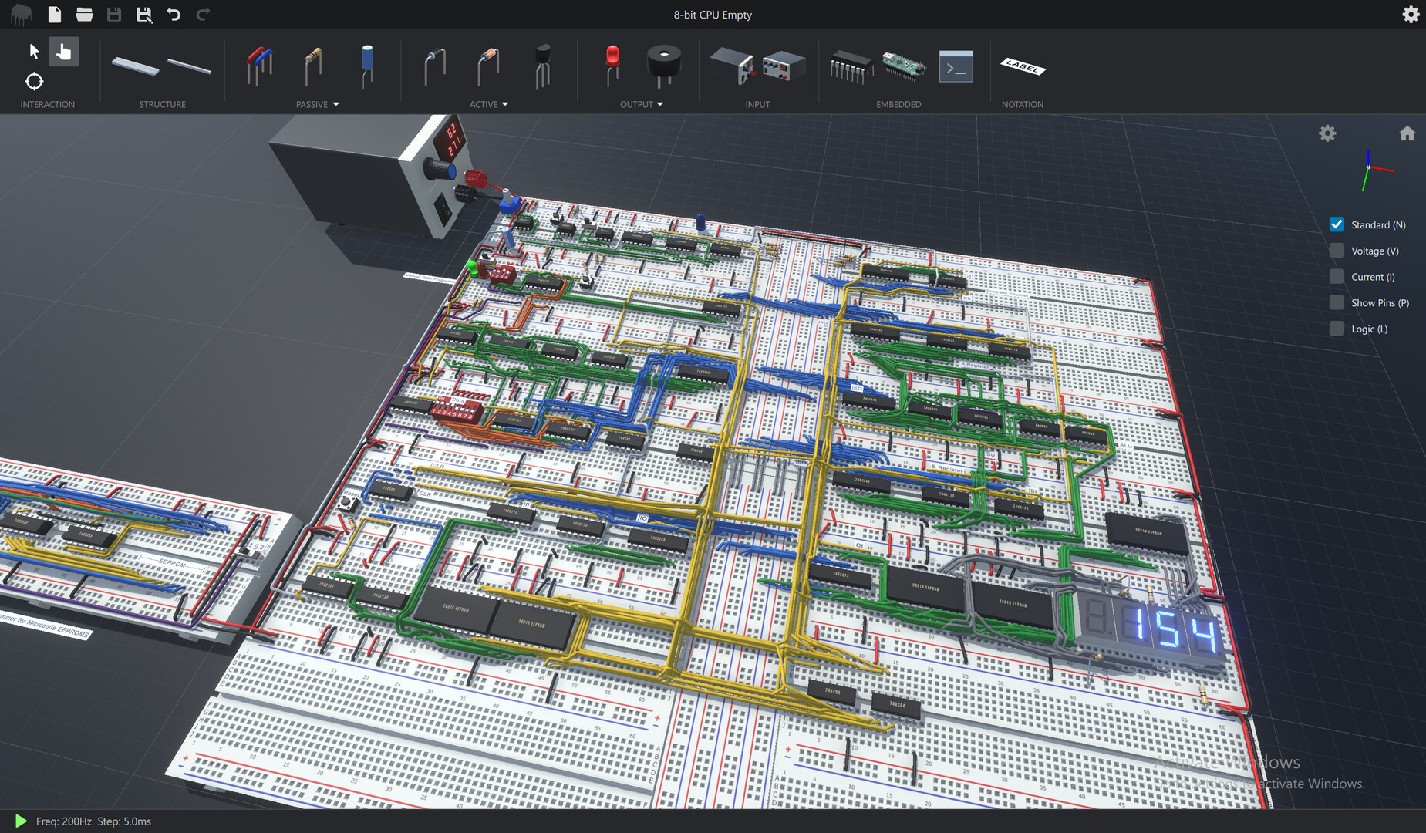Select the pointer tool under Interaction

[34, 51]
